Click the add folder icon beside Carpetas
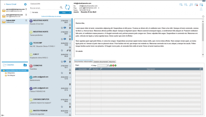Image resolution: width=206 pixels, height=117 pixels. 25,65
